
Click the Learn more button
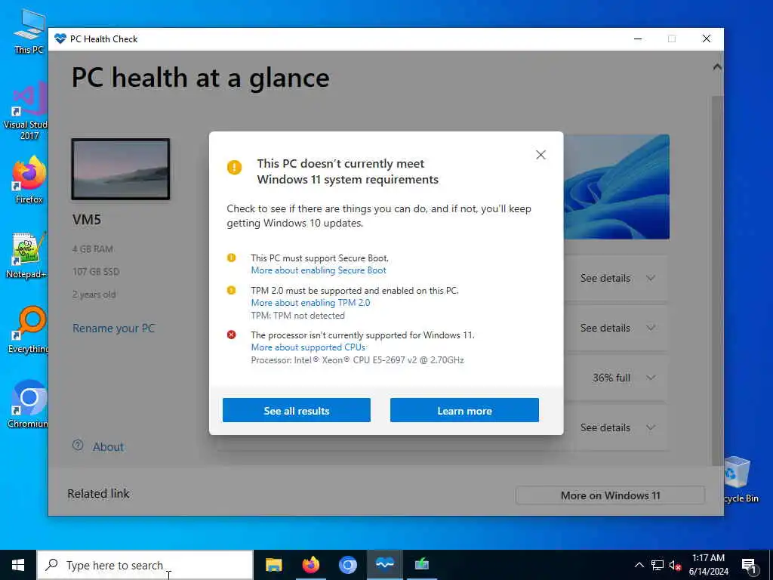coord(464,410)
